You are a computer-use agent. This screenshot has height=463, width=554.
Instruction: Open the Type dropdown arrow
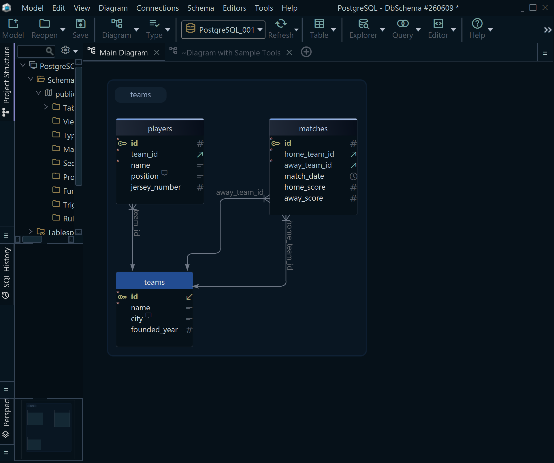coord(168,30)
